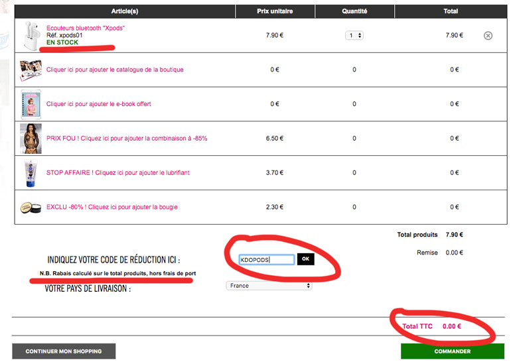The width and height of the screenshot is (511, 364).
Task: Click the combinaison product thumbnail
Action: pos(31,139)
